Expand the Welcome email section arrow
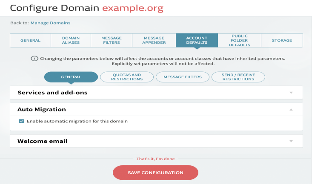This screenshot has height=184, width=312. tap(291, 141)
